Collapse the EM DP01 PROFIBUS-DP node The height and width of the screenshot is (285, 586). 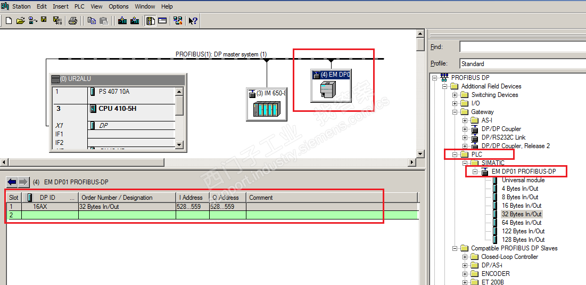click(475, 172)
